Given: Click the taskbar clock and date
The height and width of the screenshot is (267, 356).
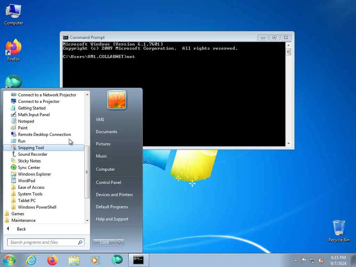Looking at the screenshot, I should click(338, 260).
